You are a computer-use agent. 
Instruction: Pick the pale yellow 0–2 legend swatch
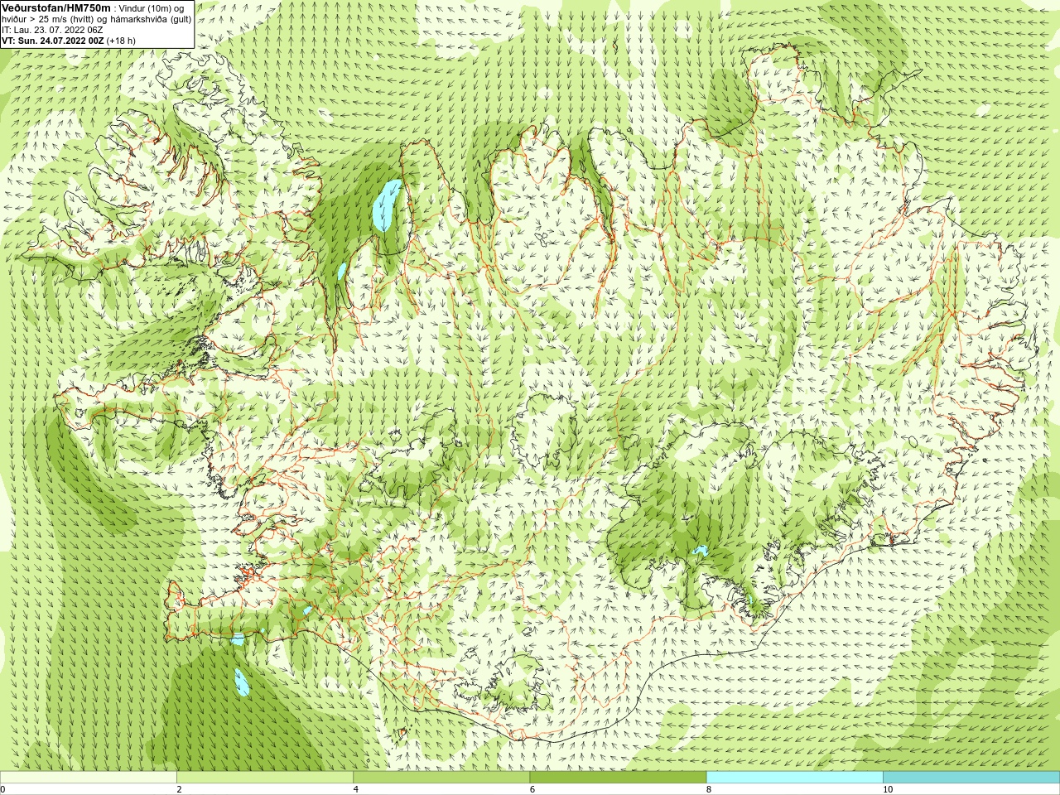(x=89, y=778)
